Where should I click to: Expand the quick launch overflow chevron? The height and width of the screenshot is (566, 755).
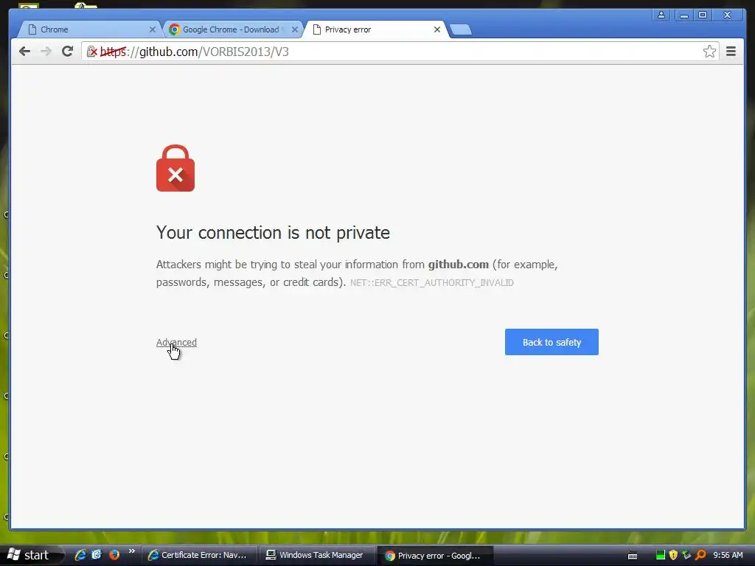tap(131, 551)
